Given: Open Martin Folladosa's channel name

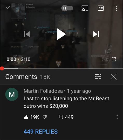Looking at the screenshot, I should [43, 91].
